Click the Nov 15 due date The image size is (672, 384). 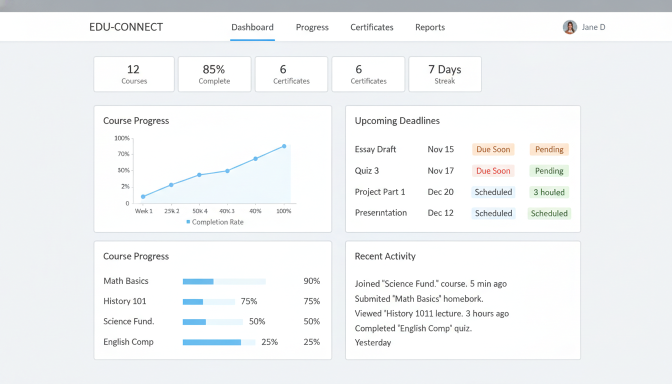(x=440, y=149)
